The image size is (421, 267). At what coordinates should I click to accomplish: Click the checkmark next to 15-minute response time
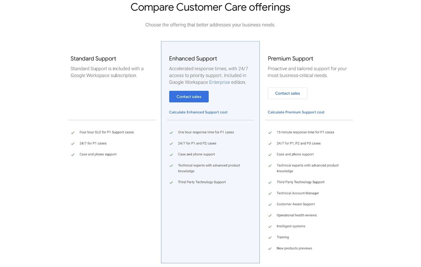point(270,132)
